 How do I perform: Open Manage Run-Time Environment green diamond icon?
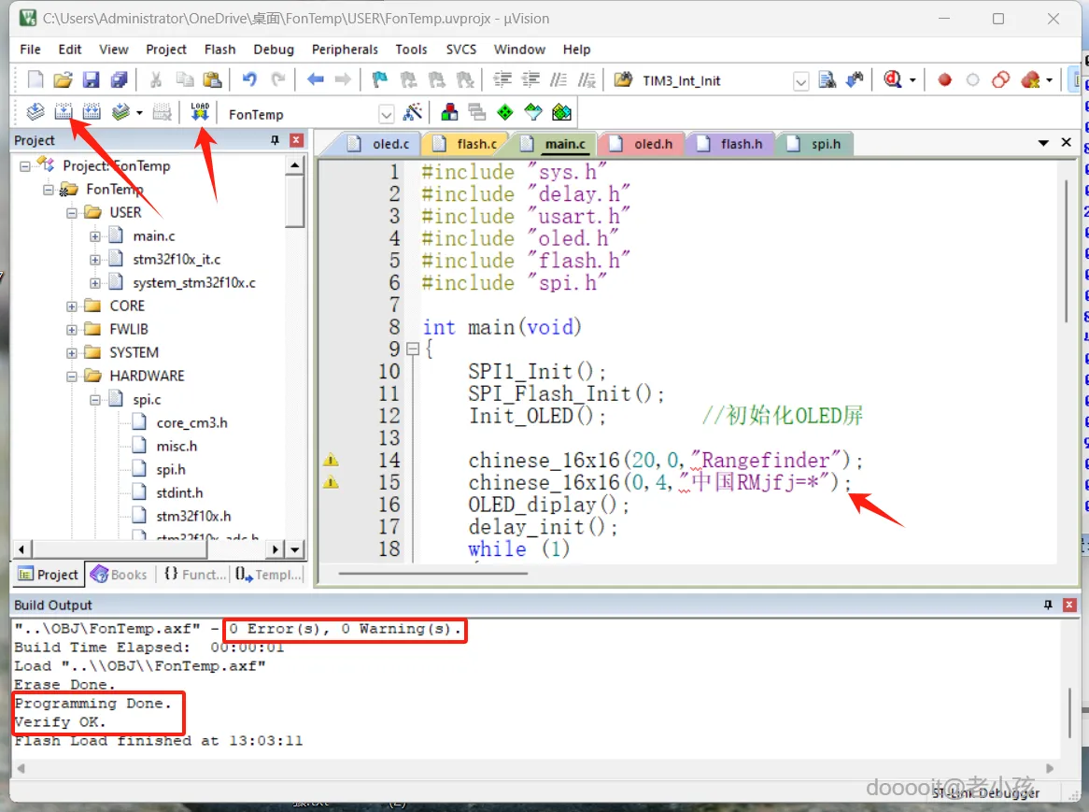504,113
